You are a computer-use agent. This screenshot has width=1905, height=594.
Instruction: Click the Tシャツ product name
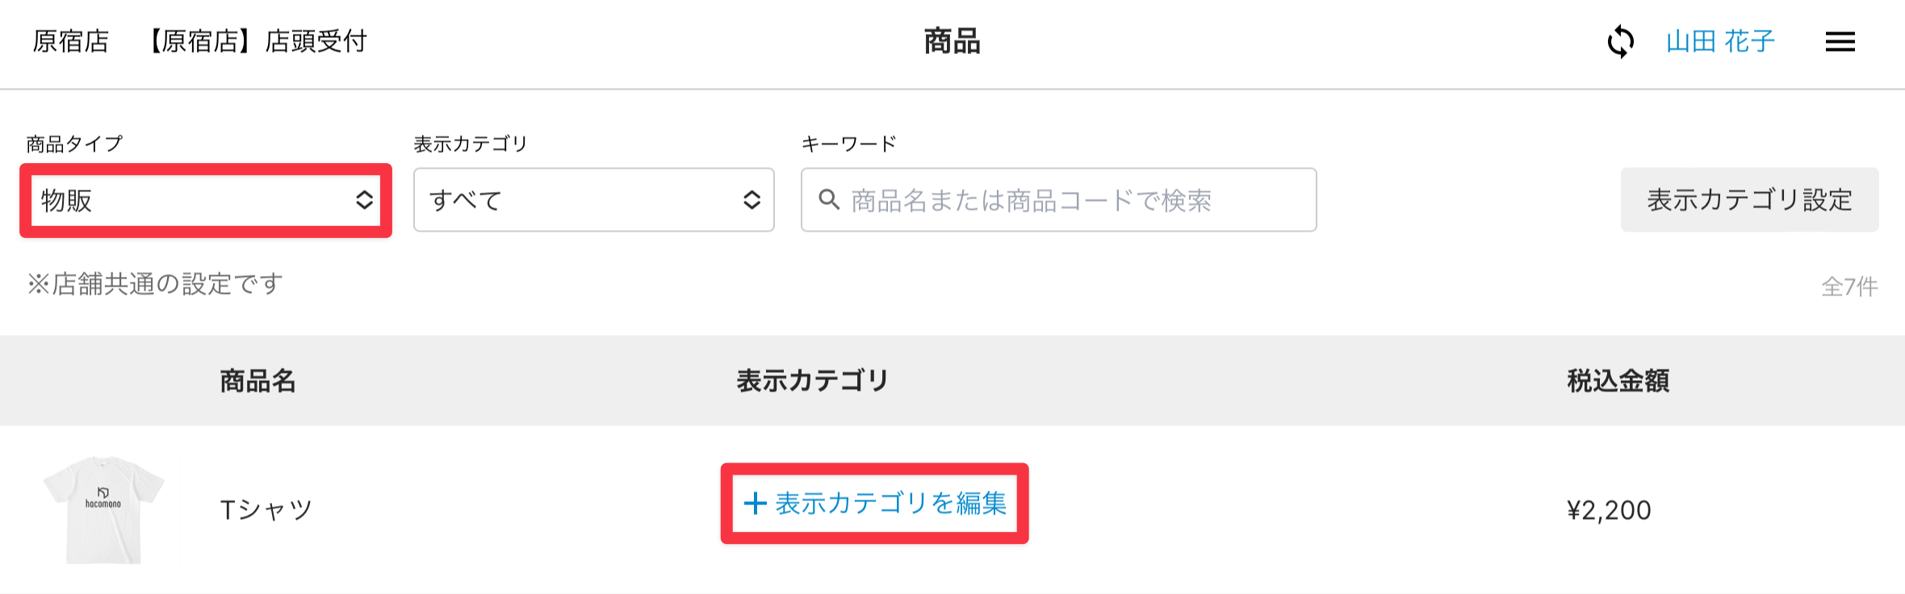point(266,510)
